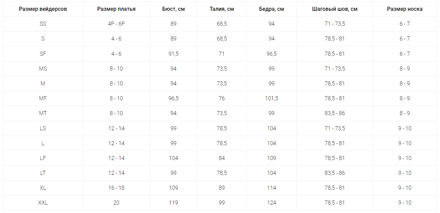Click the 124 hips value in XXL row
The image size is (440, 213).
point(272,203)
